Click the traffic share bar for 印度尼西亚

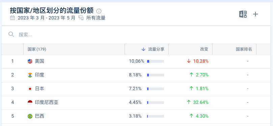pyautogui.click(x=156, y=103)
